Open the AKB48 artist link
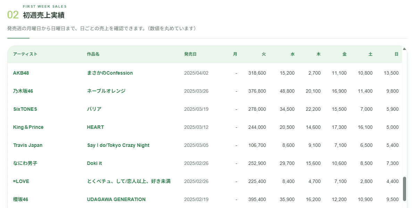The image size is (412, 208). tap(21, 73)
